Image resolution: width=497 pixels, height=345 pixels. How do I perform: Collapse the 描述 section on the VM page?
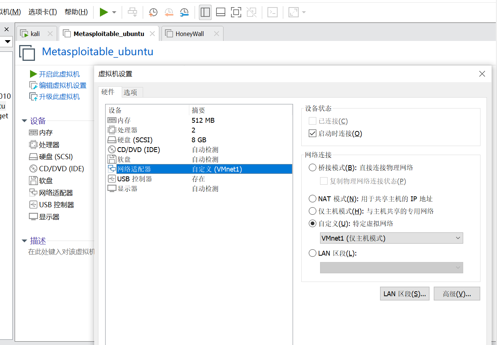point(24,241)
